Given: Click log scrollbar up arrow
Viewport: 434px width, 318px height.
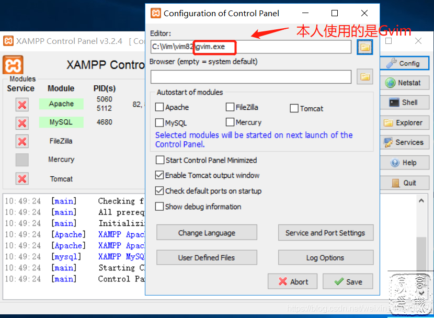Looking at the screenshot, I should [421, 201].
